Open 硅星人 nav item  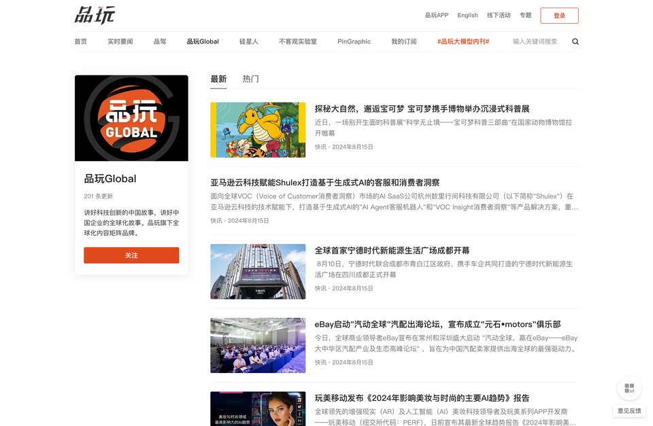[249, 41]
